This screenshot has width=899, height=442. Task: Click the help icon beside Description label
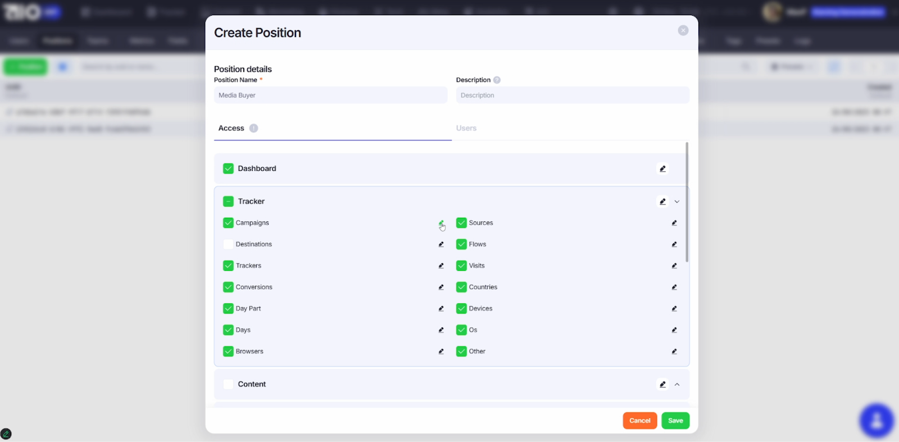click(x=497, y=80)
